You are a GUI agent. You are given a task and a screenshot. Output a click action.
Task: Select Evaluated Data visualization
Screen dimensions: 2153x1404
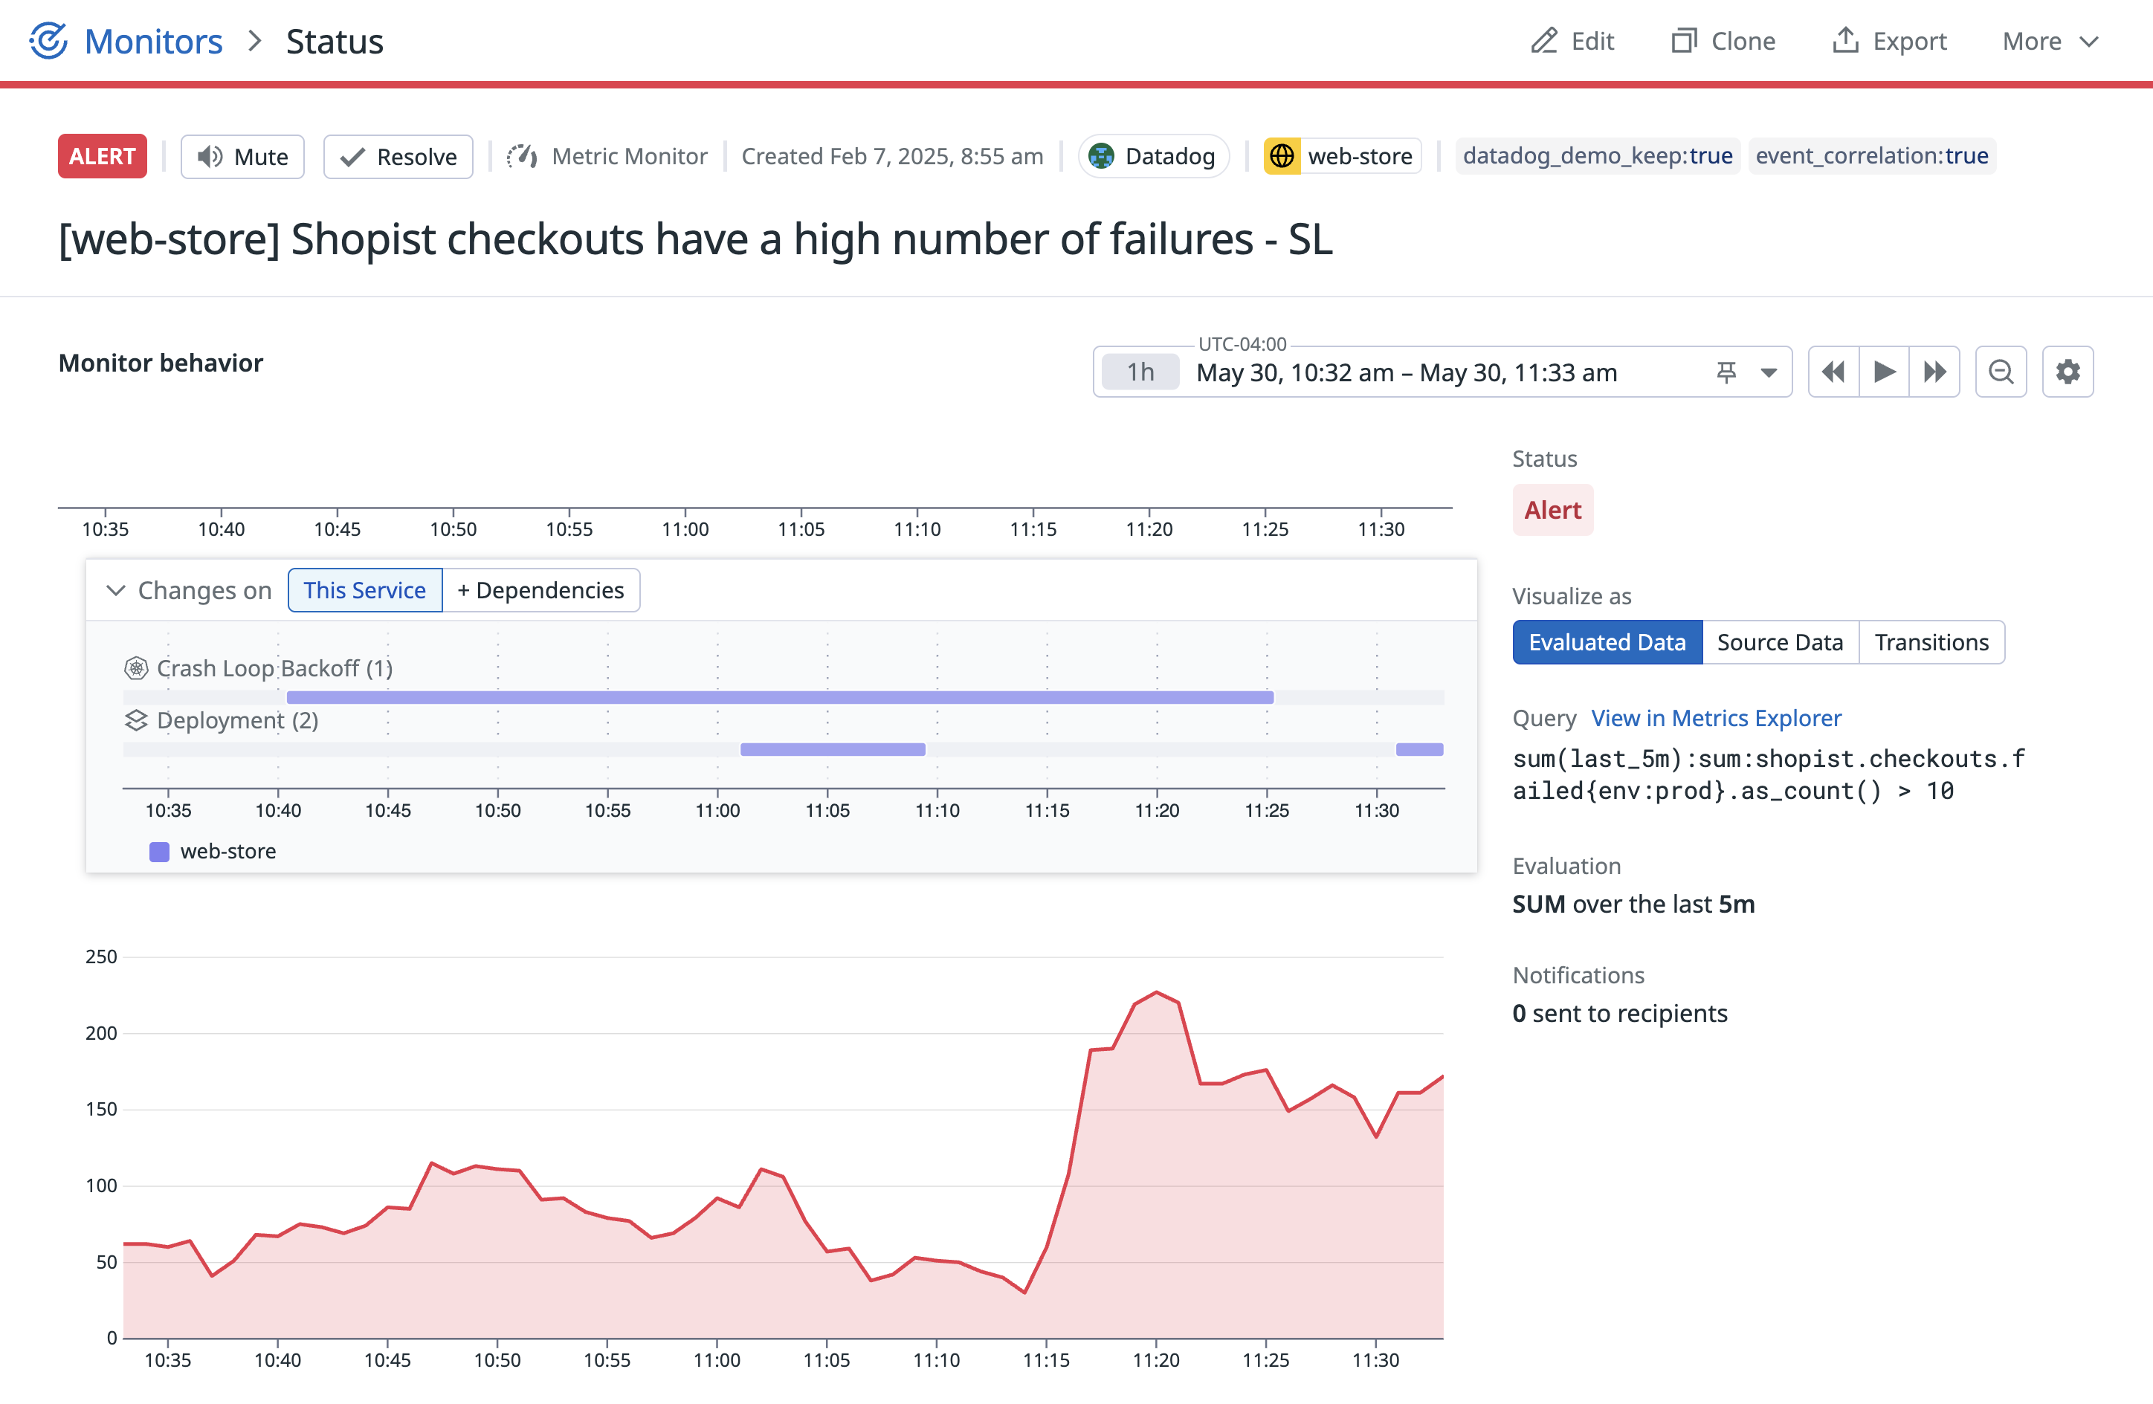point(1607,642)
